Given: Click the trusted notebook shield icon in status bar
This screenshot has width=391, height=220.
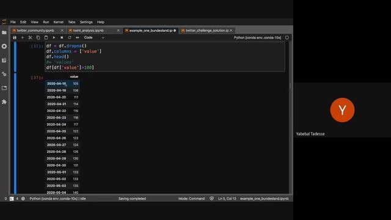Looking at the screenshot, I should (212, 199).
